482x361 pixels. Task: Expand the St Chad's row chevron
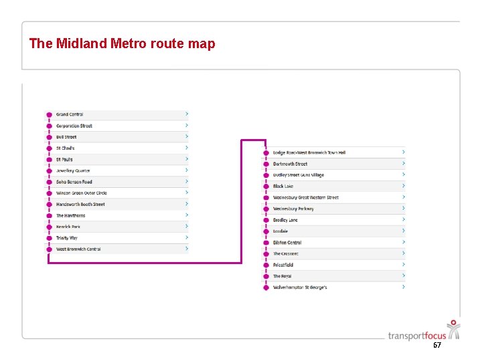click(187, 148)
